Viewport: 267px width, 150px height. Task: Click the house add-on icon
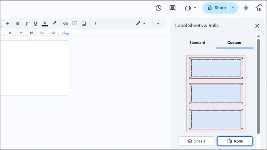pos(259,8)
